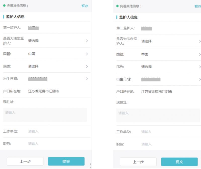Viewport: 201px width, 169px height.
Task: Save draft with 暂存 in second guardian form
Action: click(198, 7)
